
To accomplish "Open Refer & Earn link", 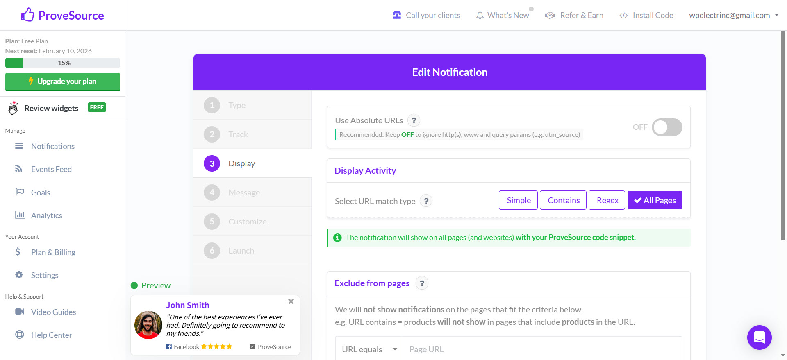I will tap(574, 15).
